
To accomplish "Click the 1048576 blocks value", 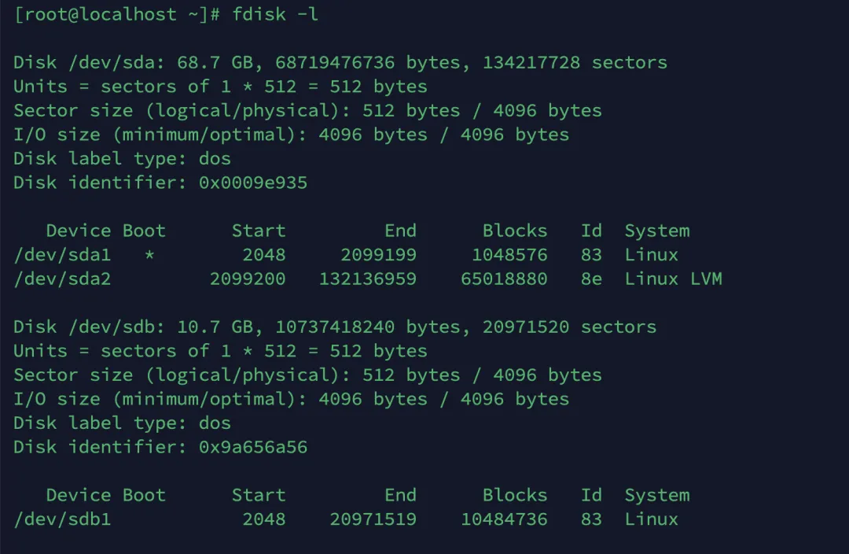I will (509, 255).
